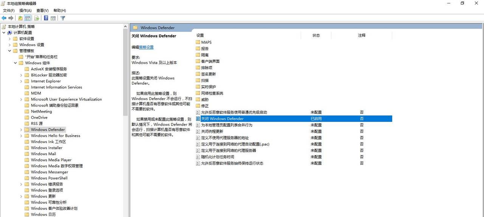Screen dimensions: 484x217
Task: Click the Up one level folder icon
Action: (x=20, y=18)
